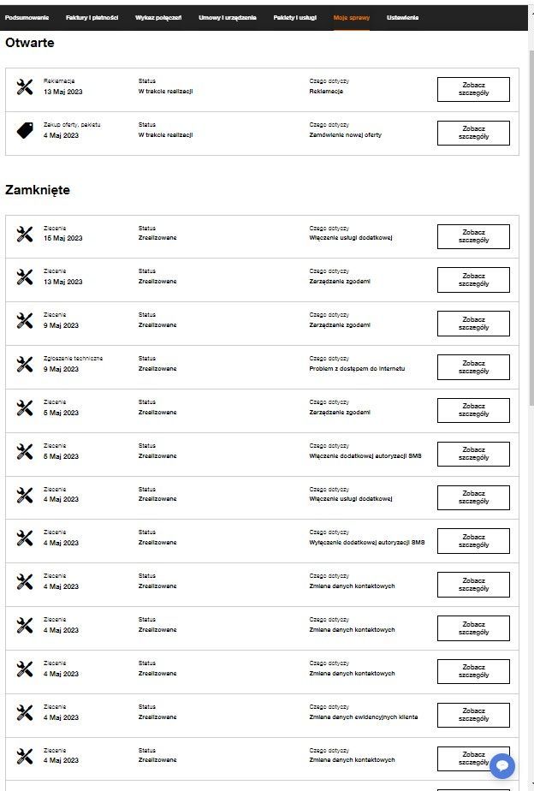Open the Wykaz połączeń tab
The image size is (534, 791).
(158, 18)
